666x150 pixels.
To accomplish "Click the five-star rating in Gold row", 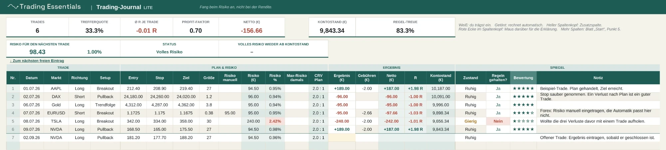I will point(523,105).
